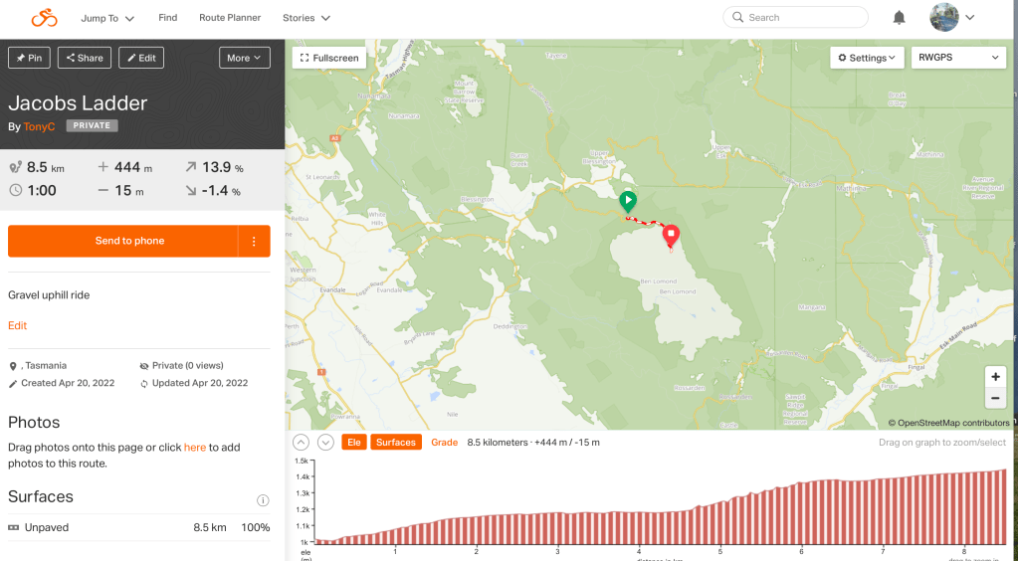Open Route Planner from top navigation

point(230,18)
